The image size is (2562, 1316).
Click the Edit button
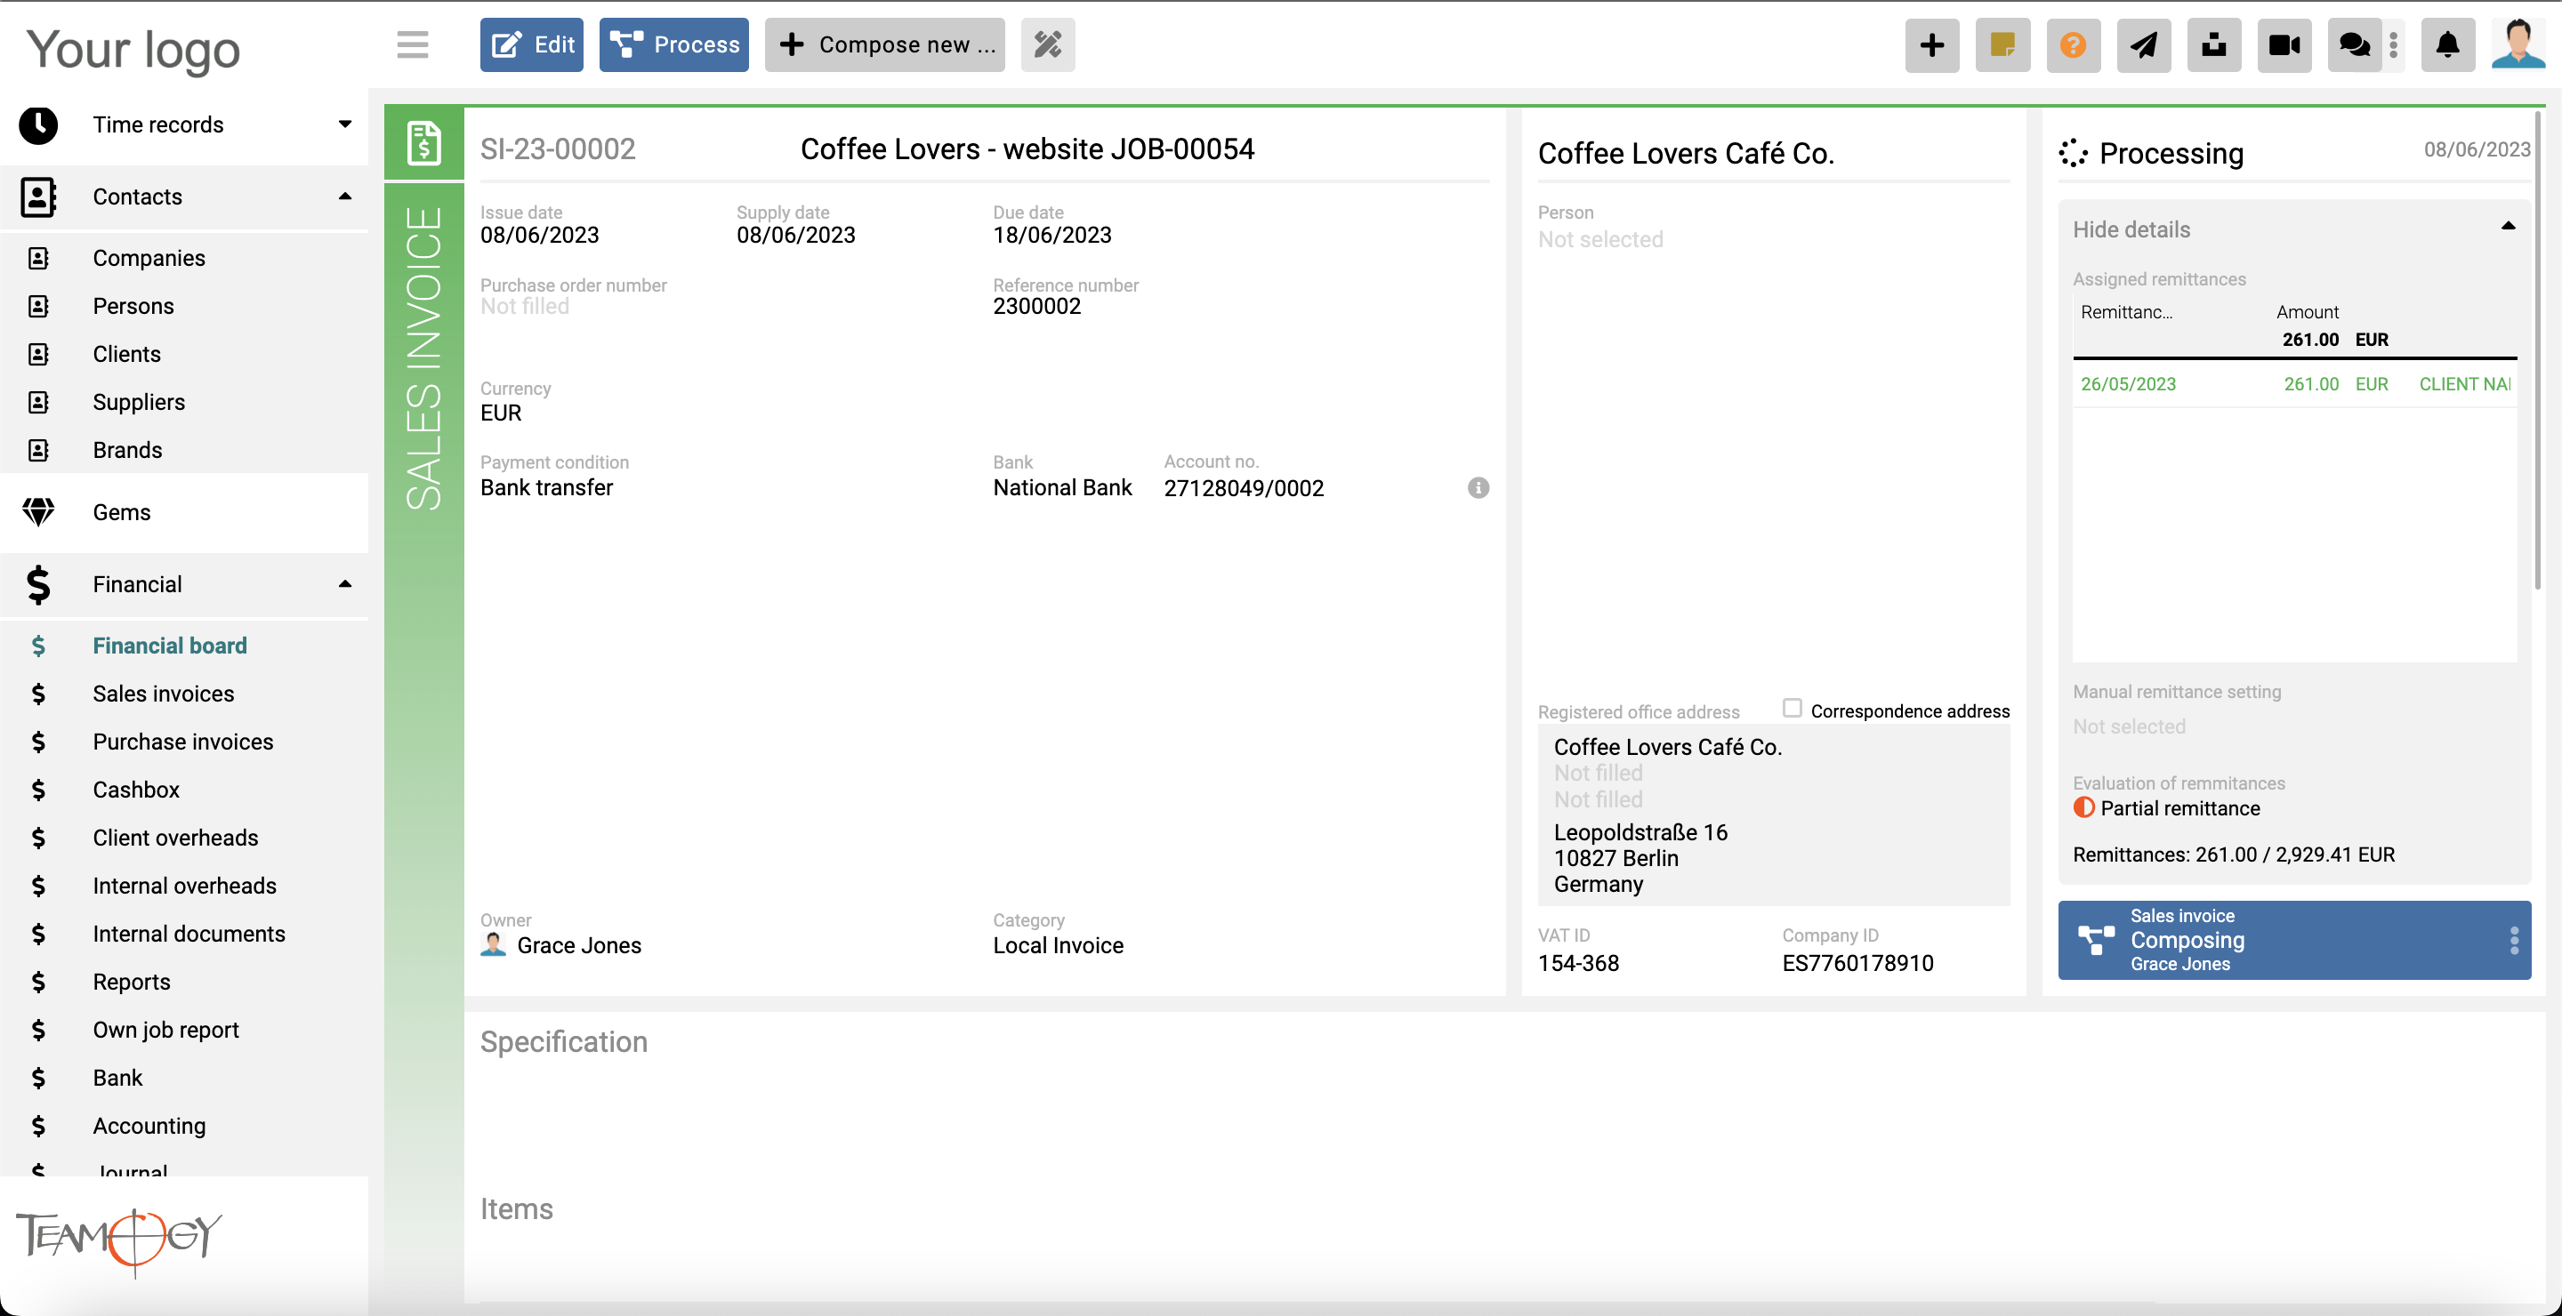531,44
